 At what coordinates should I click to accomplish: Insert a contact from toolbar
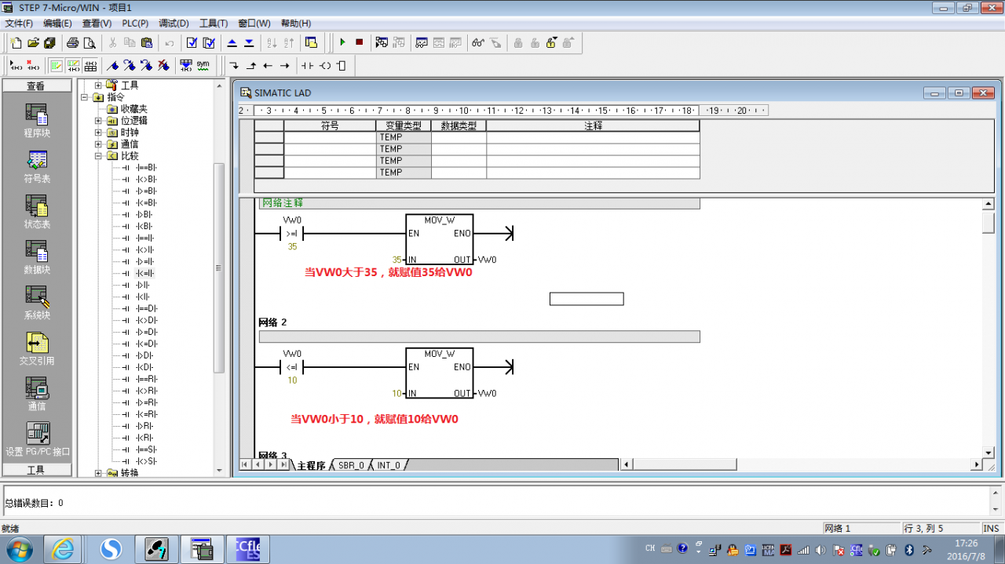coord(308,66)
